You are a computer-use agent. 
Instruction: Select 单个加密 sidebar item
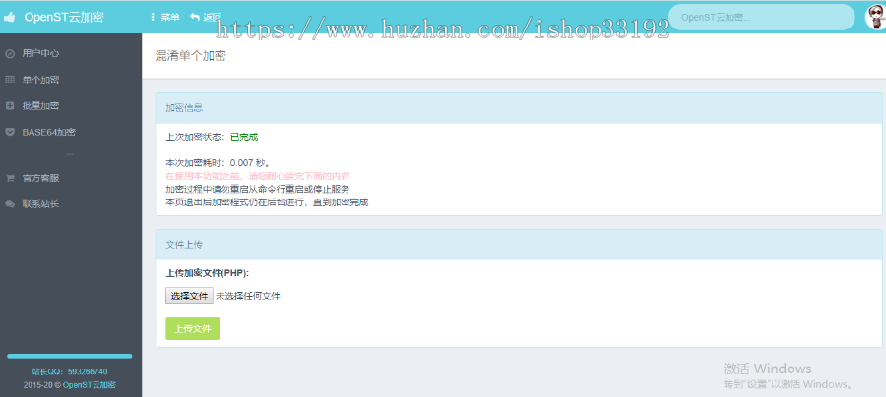pos(40,80)
